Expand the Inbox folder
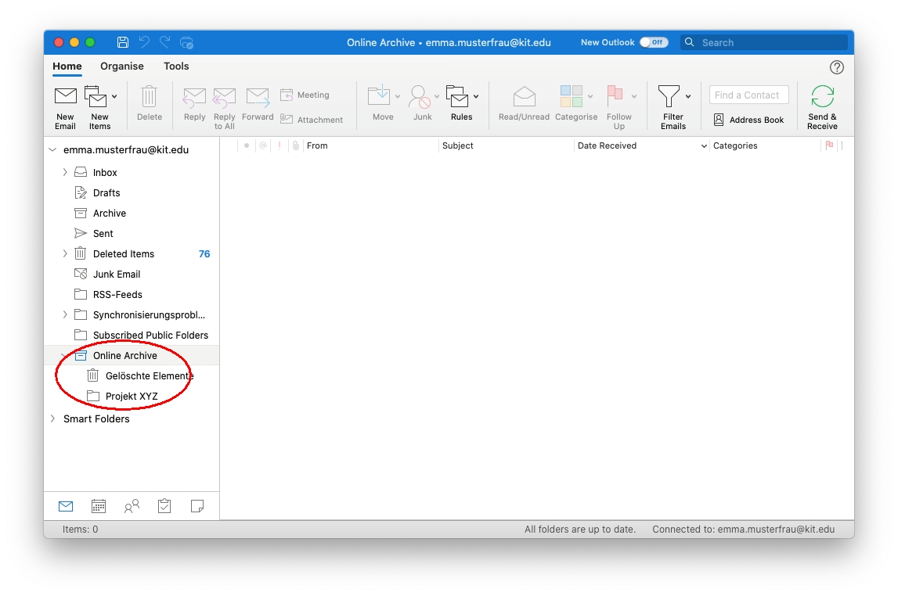The image size is (898, 596). click(x=65, y=173)
